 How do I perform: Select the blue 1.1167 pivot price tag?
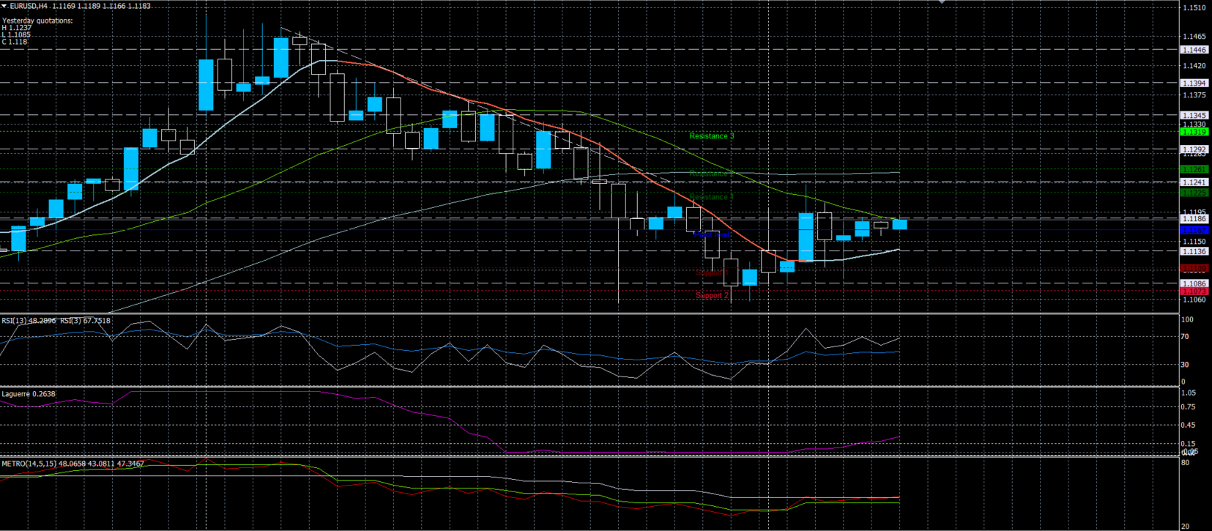pyautogui.click(x=1194, y=230)
